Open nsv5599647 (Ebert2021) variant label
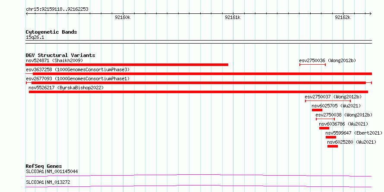384x192 pixels. pos(354,133)
